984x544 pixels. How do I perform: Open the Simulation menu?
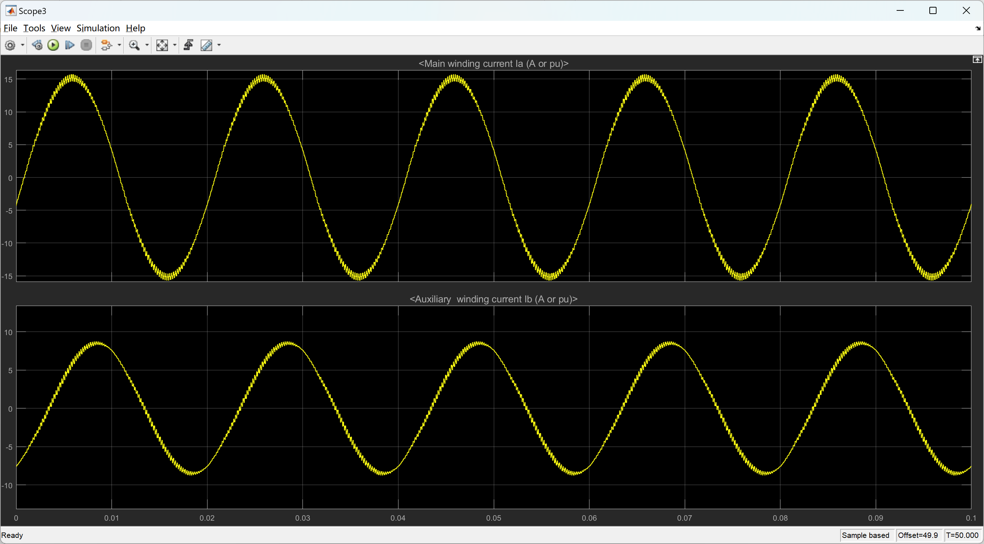point(98,28)
